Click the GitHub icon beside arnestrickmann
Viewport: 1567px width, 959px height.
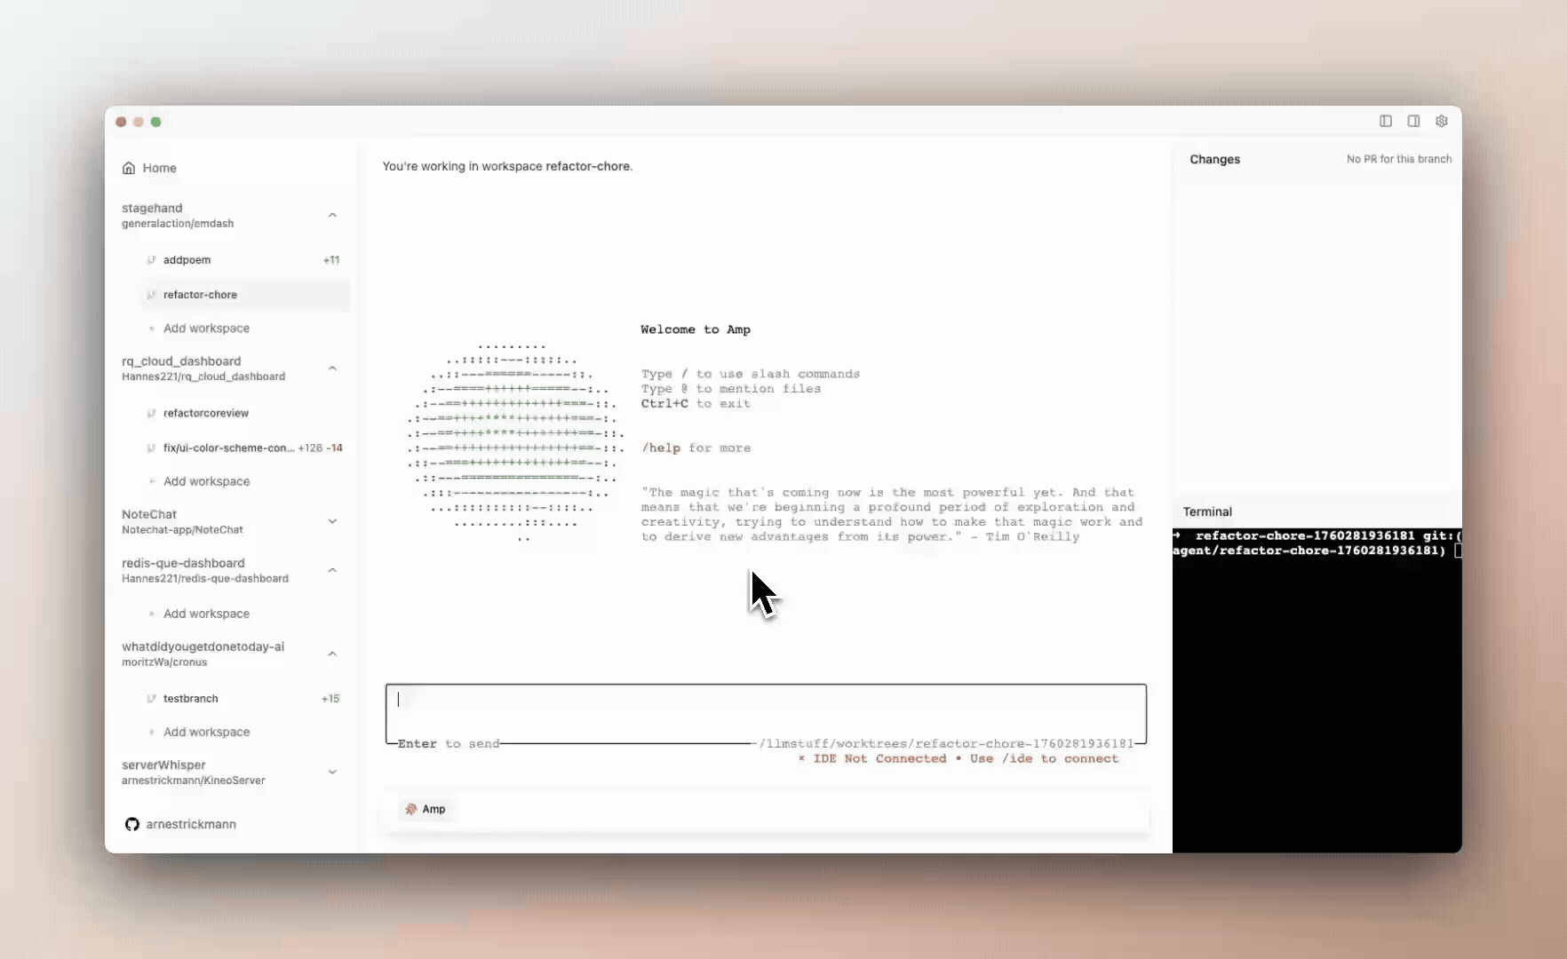(132, 824)
